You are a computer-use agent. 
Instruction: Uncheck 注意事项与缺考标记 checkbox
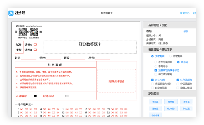coord(156,71)
